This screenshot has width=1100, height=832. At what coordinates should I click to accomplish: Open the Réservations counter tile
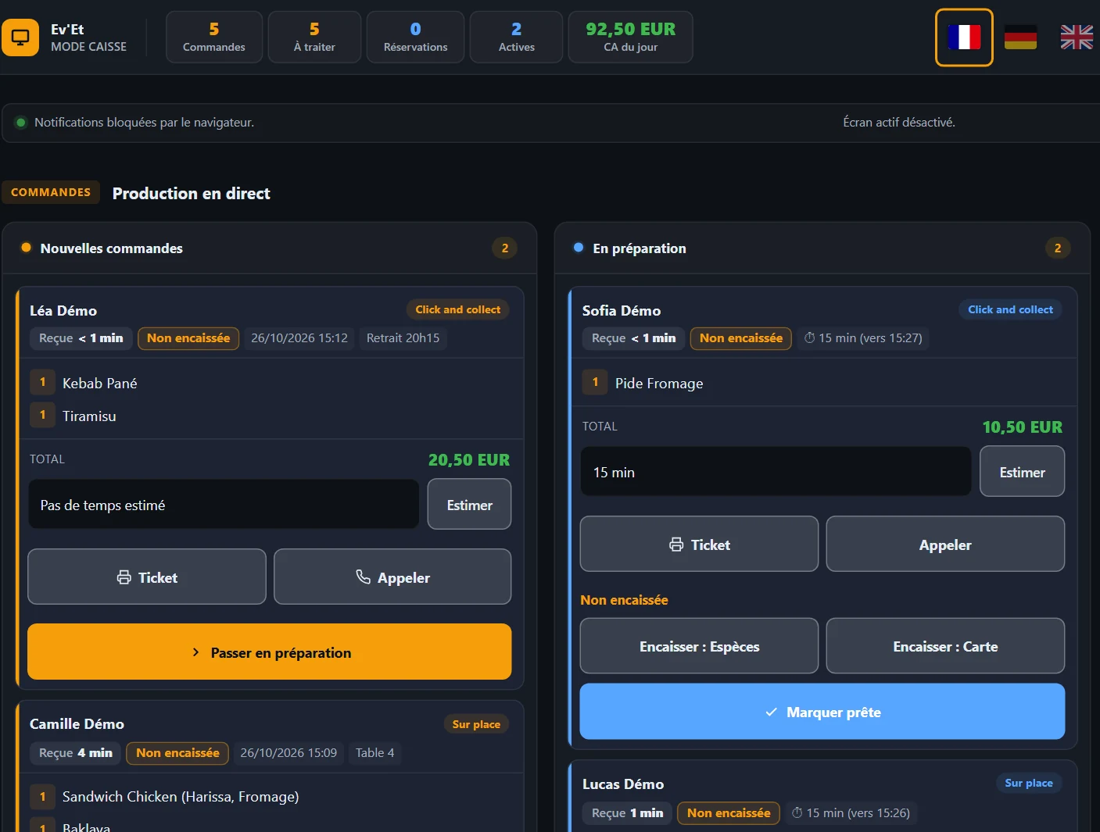[x=415, y=37]
